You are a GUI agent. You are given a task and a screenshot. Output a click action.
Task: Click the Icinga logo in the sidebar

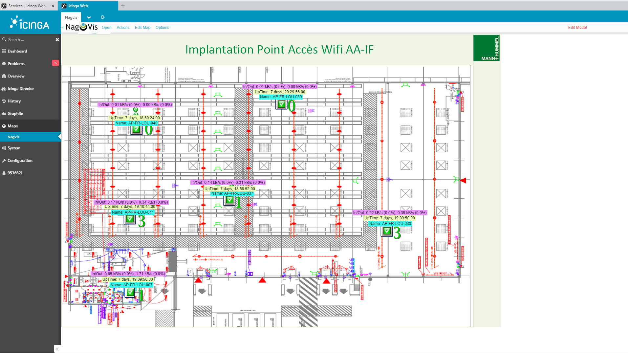click(30, 24)
